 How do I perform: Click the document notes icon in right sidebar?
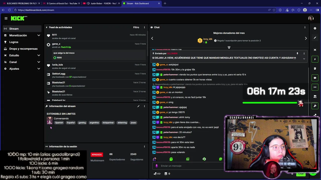pos(315,68)
